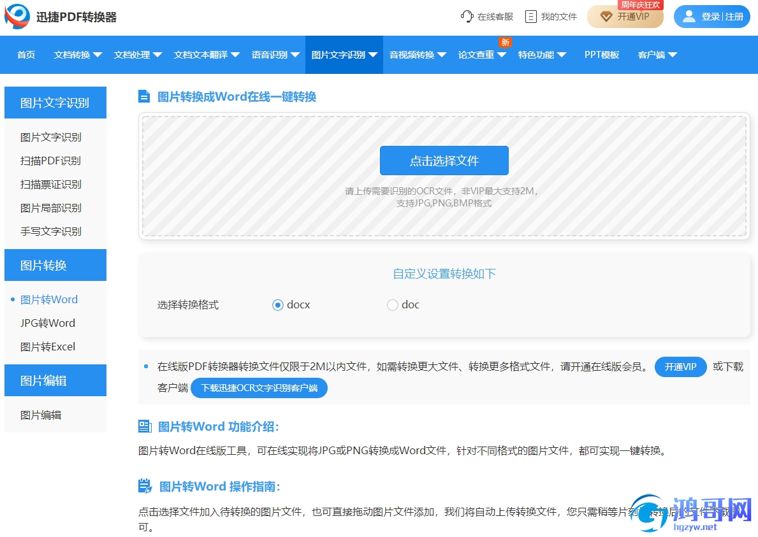Open 论文查重 menu label
The height and width of the screenshot is (537, 758).
coord(476,55)
